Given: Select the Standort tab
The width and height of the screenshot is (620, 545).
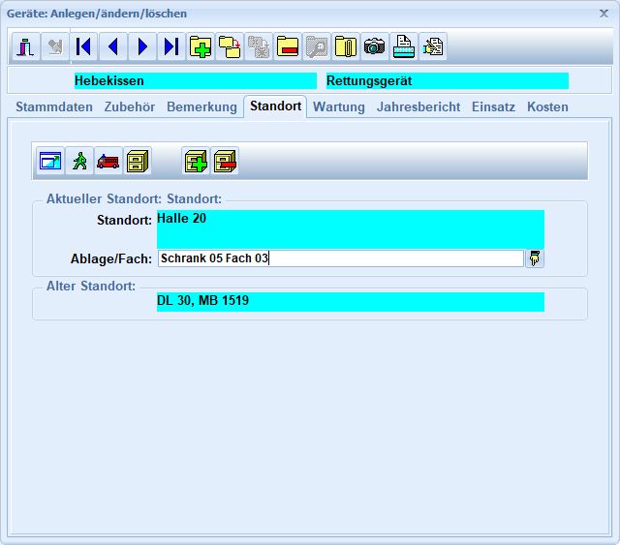Looking at the screenshot, I should point(275,106).
